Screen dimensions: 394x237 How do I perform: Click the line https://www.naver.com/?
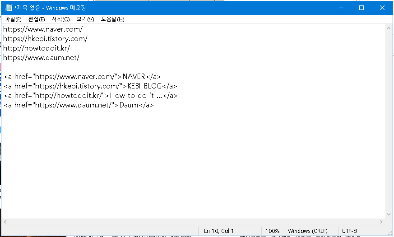[x=43, y=29]
